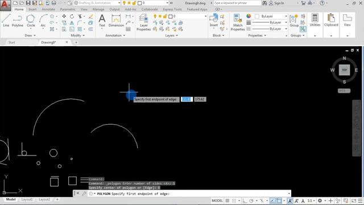Viewport: 364px width, 205px height.
Task: Select the Polyline tool
Action: pos(18,20)
